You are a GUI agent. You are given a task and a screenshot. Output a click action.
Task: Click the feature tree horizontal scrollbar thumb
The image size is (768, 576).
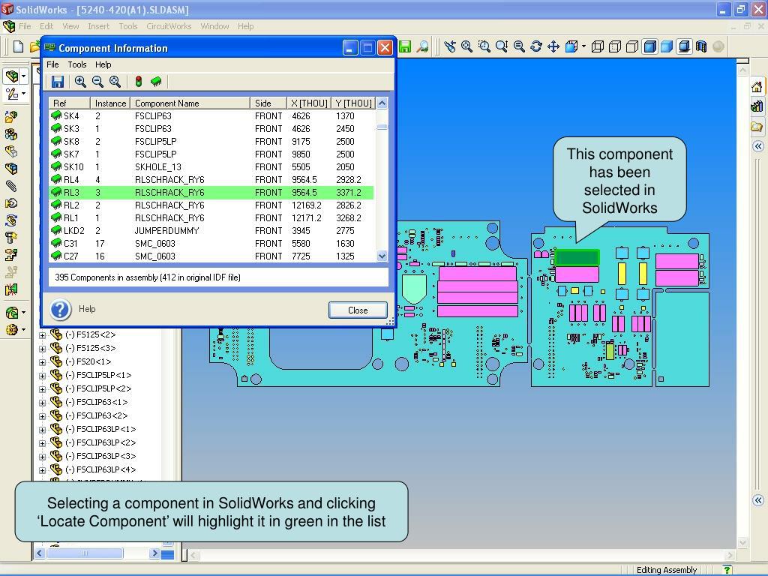[84, 553]
